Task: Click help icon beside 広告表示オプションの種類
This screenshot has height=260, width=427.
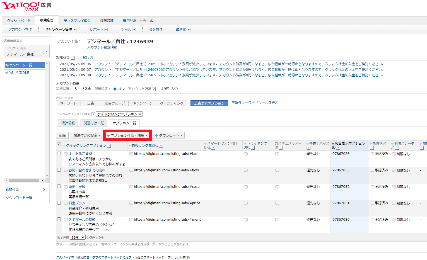Action: pos(93,114)
